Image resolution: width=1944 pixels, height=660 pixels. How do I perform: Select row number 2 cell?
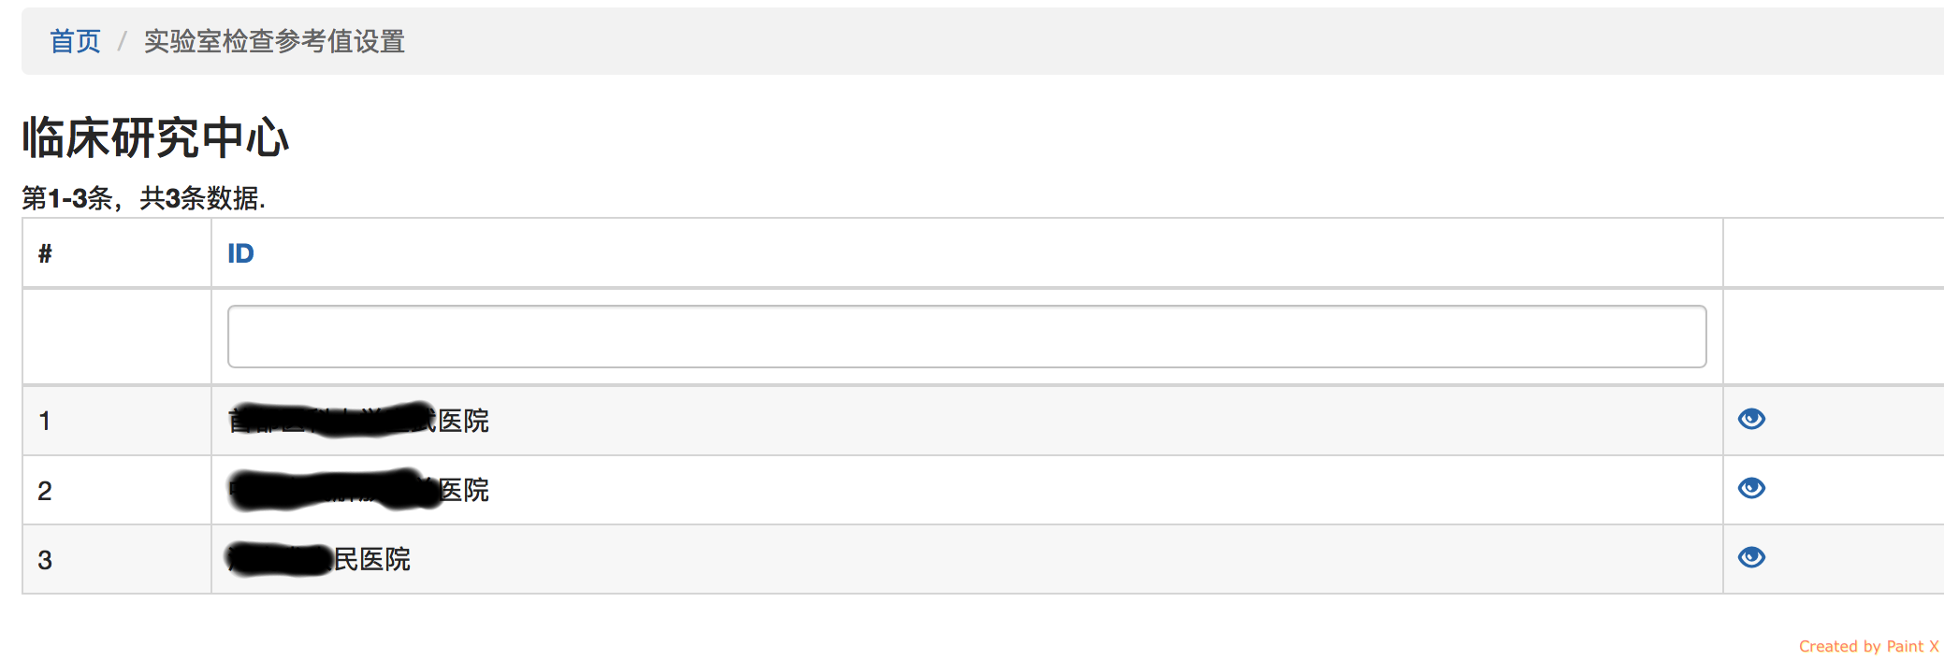pyautogui.click(x=45, y=490)
